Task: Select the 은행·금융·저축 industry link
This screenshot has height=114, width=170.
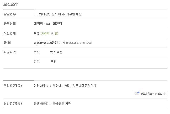Action: tap(62, 104)
